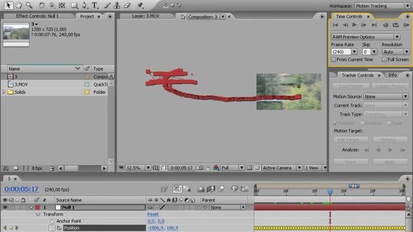Toggle Scale checkbox in Tracker Controls

tap(388, 123)
